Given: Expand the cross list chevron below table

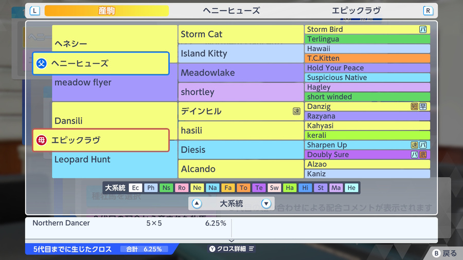Looking at the screenshot, I should tap(232, 241).
